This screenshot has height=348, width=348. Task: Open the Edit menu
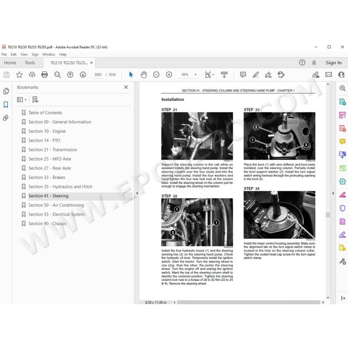(13, 54)
